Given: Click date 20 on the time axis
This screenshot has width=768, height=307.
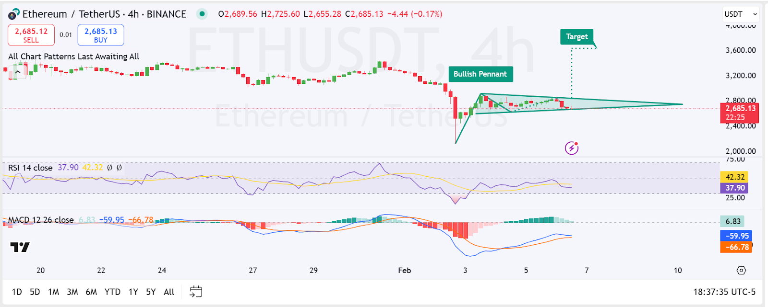Looking at the screenshot, I should 40,271.
